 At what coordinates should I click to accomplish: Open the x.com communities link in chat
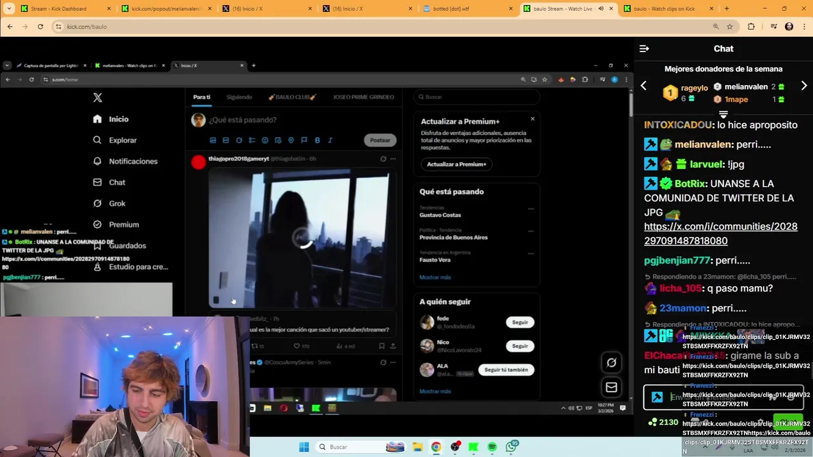720,234
